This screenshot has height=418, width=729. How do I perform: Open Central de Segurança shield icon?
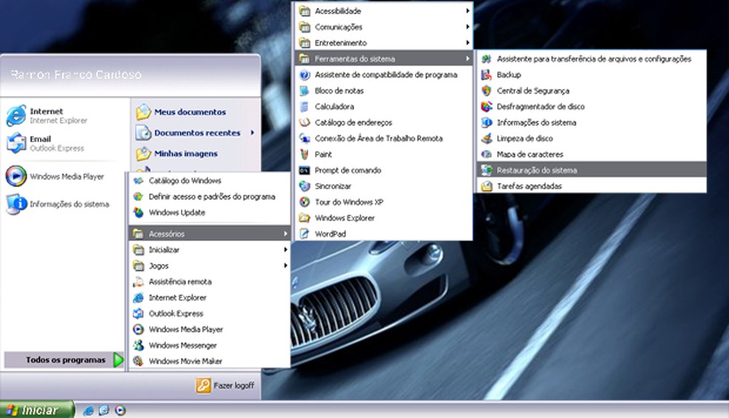[x=486, y=90]
